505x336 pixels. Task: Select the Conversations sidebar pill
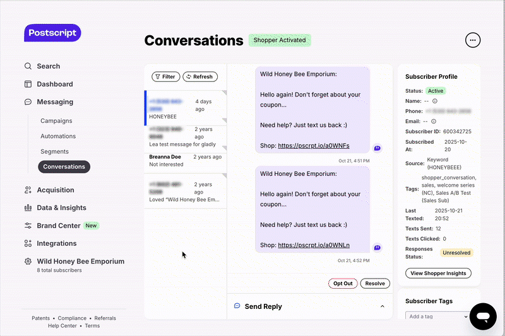coord(64,166)
